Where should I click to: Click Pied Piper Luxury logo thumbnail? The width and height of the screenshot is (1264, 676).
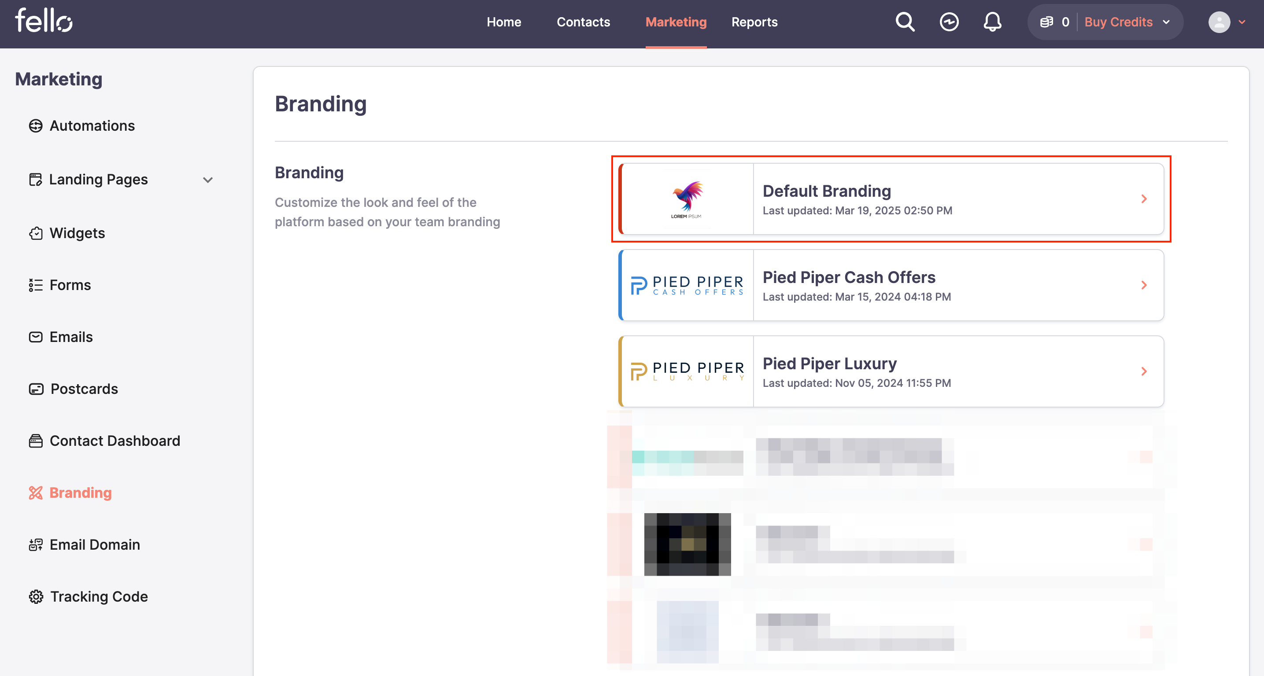tap(687, 371)
